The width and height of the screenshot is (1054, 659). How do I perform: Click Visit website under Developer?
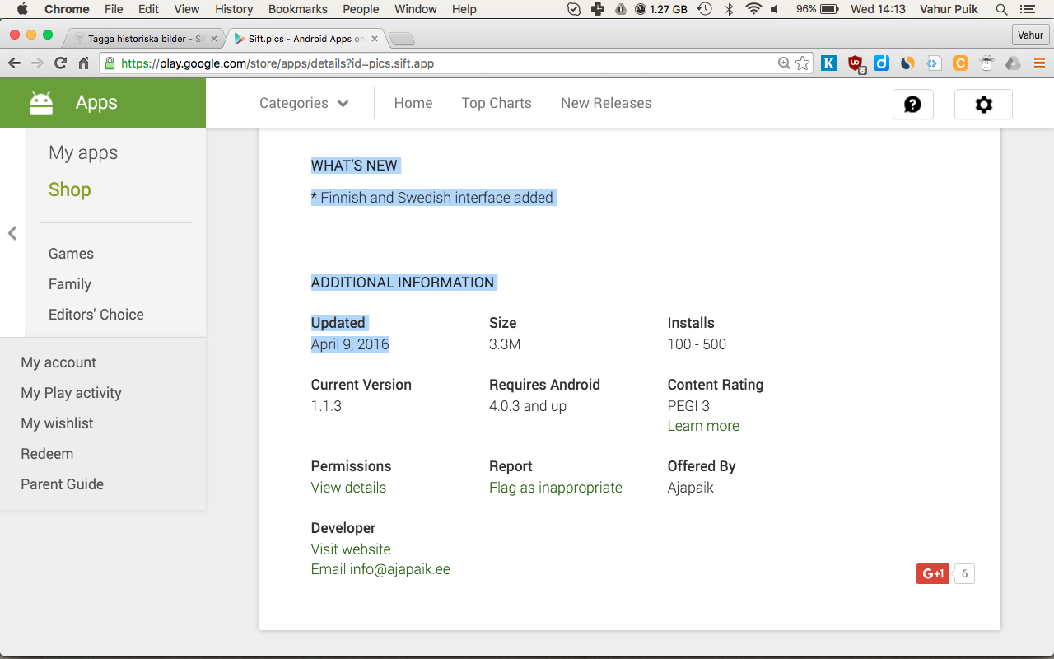[x=351, y=549]
